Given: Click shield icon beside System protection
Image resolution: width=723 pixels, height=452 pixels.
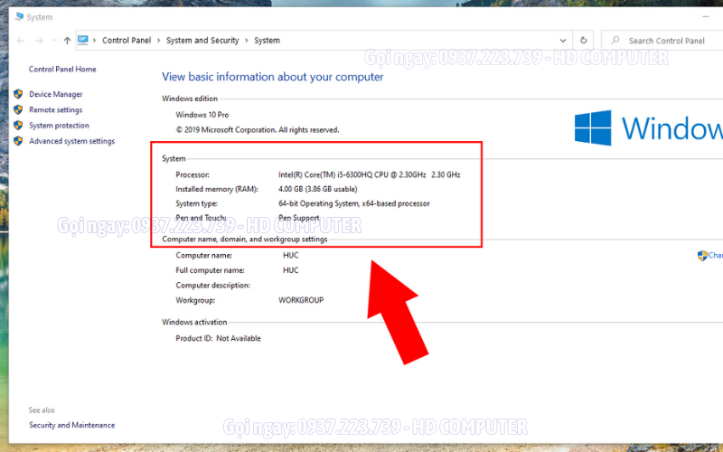Looking at the screenshot, I should click(x=18, y=126).
